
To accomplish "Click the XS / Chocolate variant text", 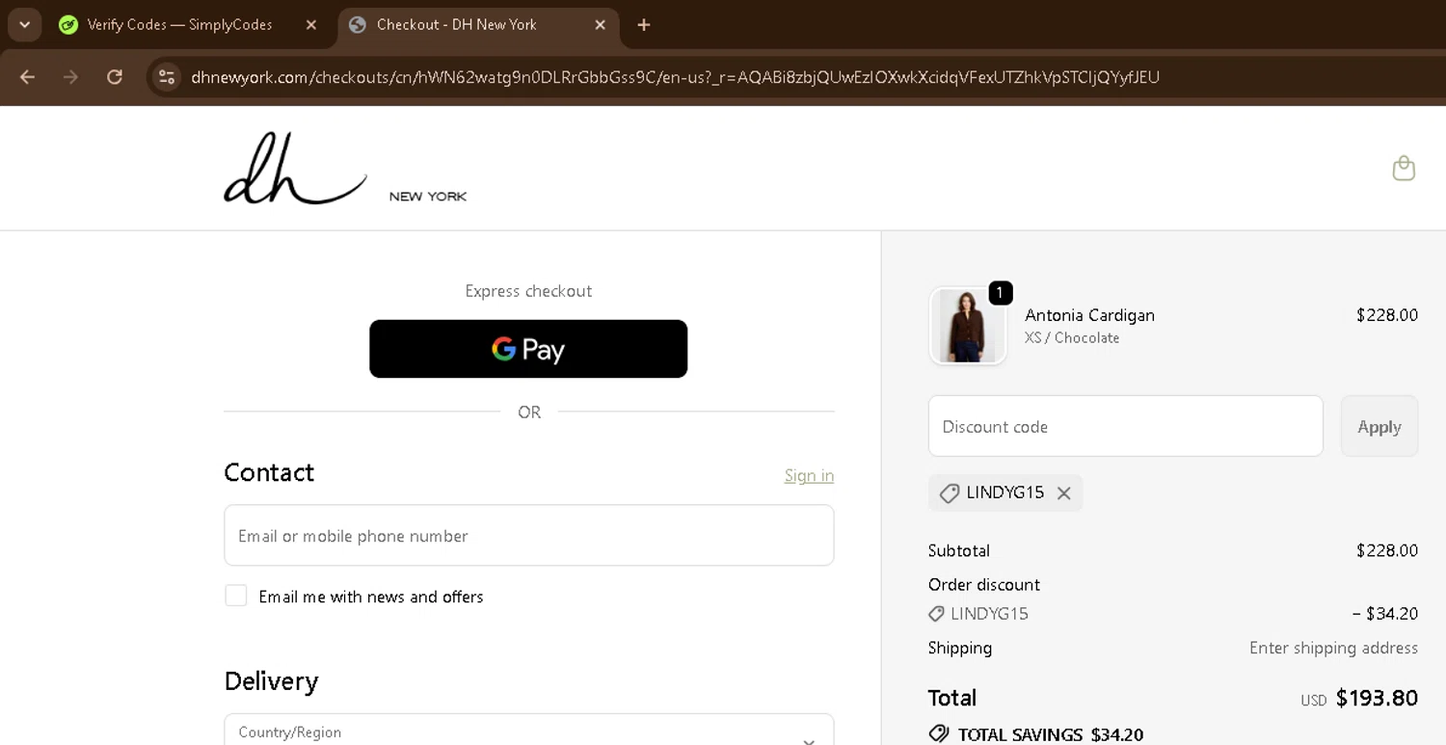I will (x=1072, y=338).
